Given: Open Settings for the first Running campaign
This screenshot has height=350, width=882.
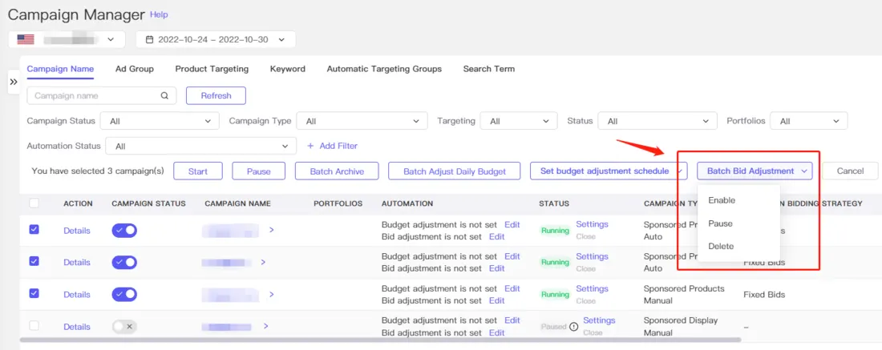Looking at the screenshot, I should (x=593, y=223).
